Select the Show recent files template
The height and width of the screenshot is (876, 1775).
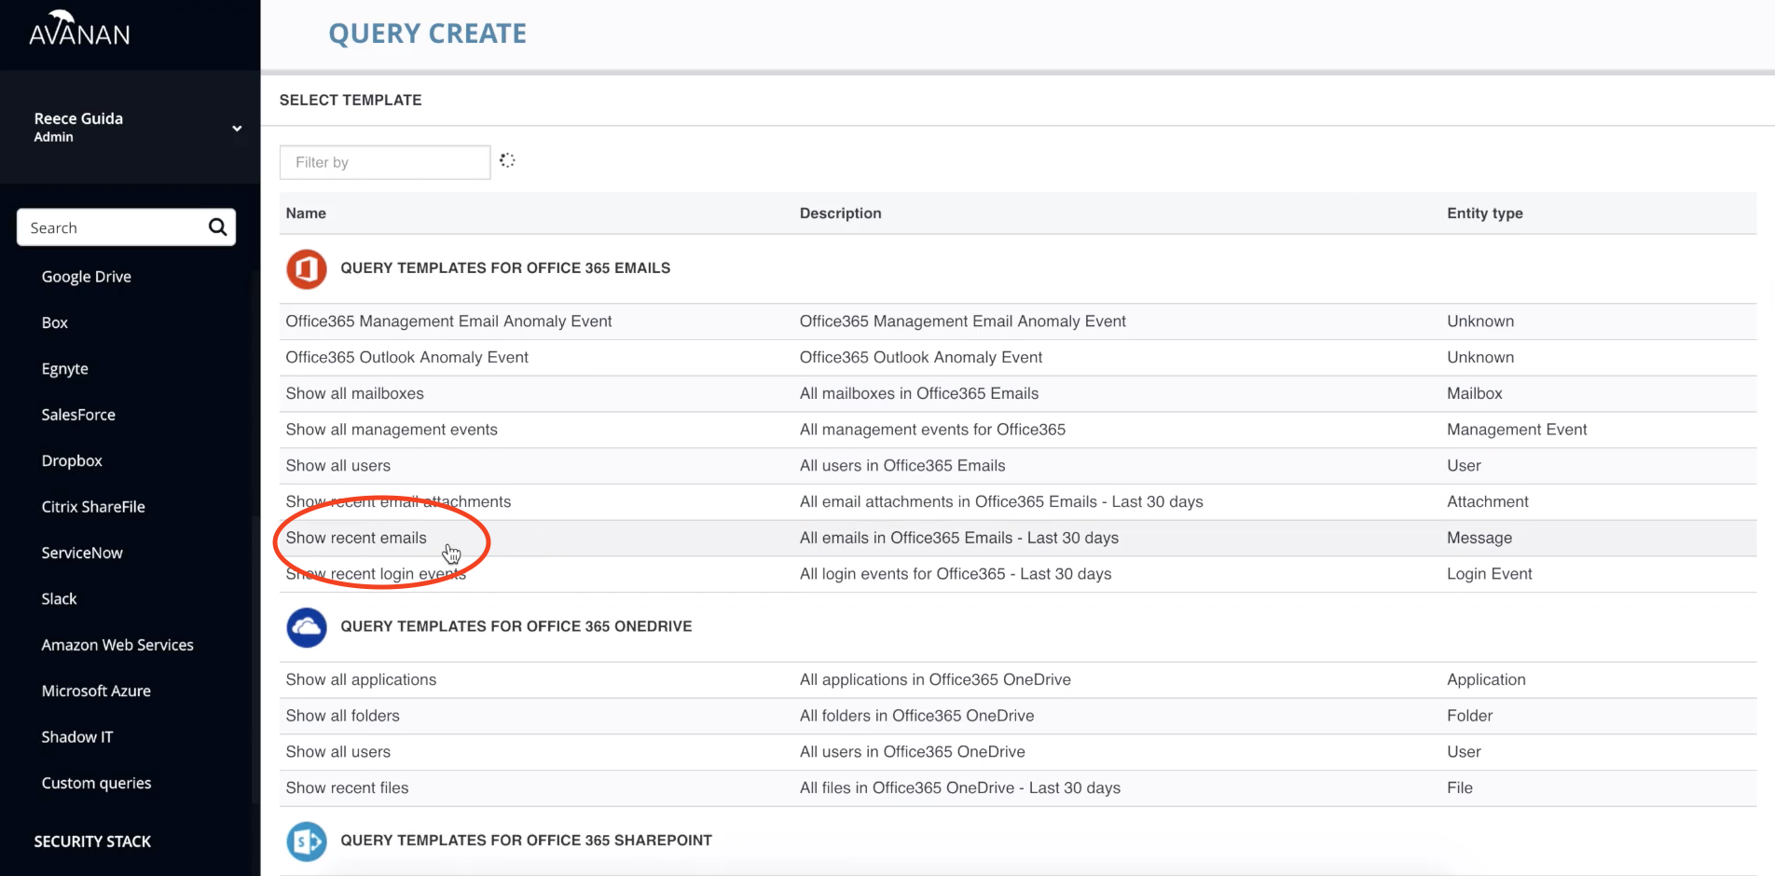coord(347,788)
